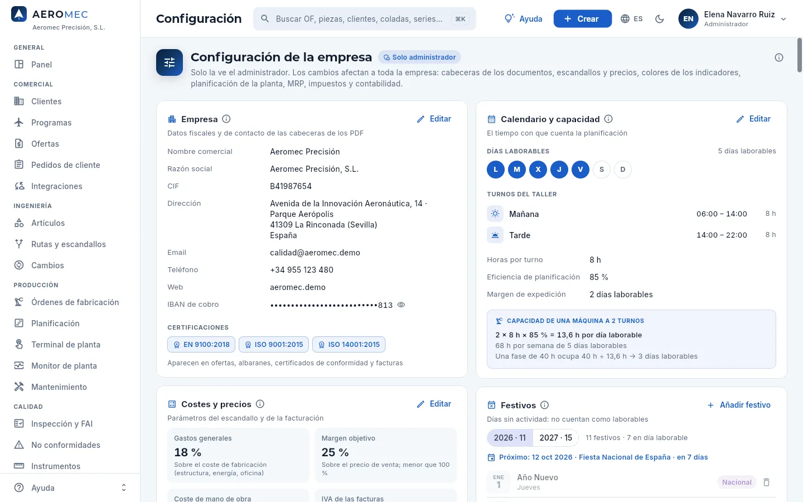Click the search magnifier icon
This screenshot has height=502, width=803.
click(265, 19)
